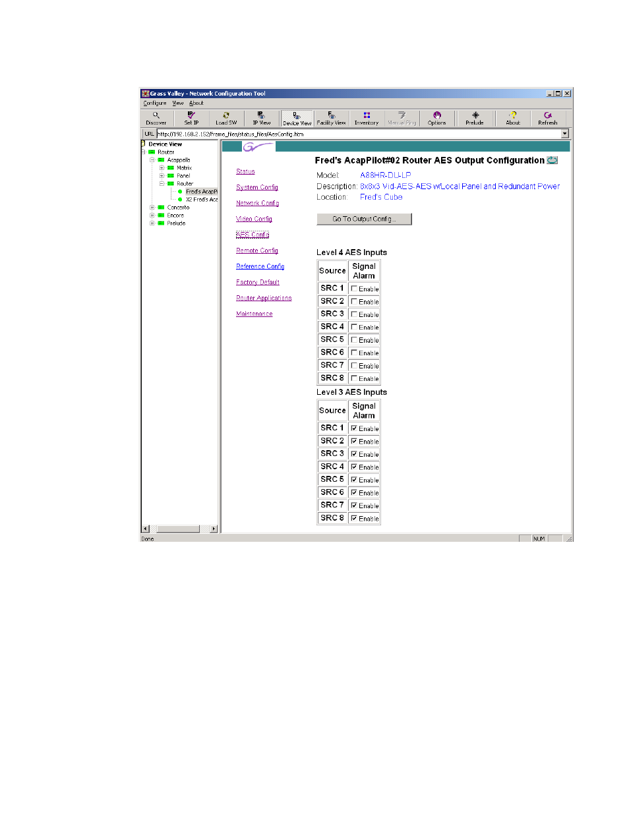Collapse the top-level Router tree node
This screenshot has height=814, width=629.
coord(144,152)
